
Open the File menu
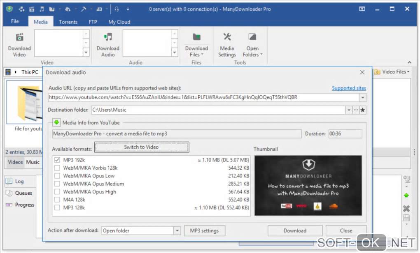coord(15,21)
